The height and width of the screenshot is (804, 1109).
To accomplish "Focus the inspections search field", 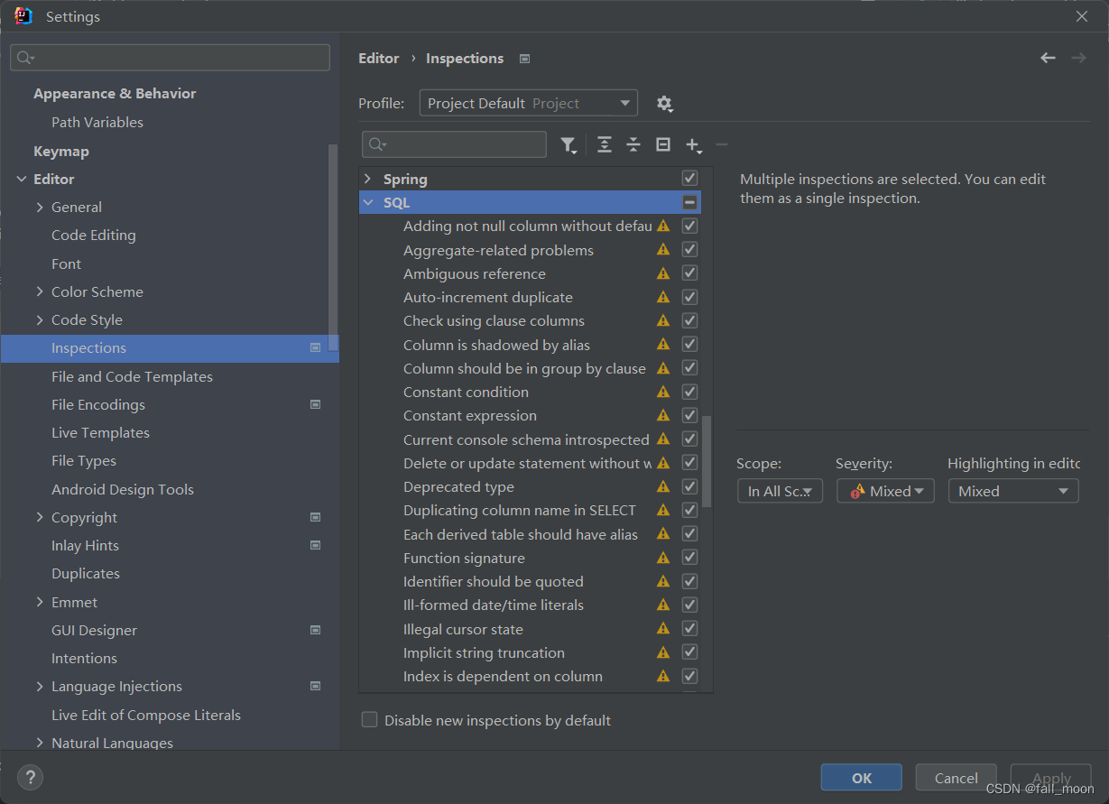I will [454, 144].
